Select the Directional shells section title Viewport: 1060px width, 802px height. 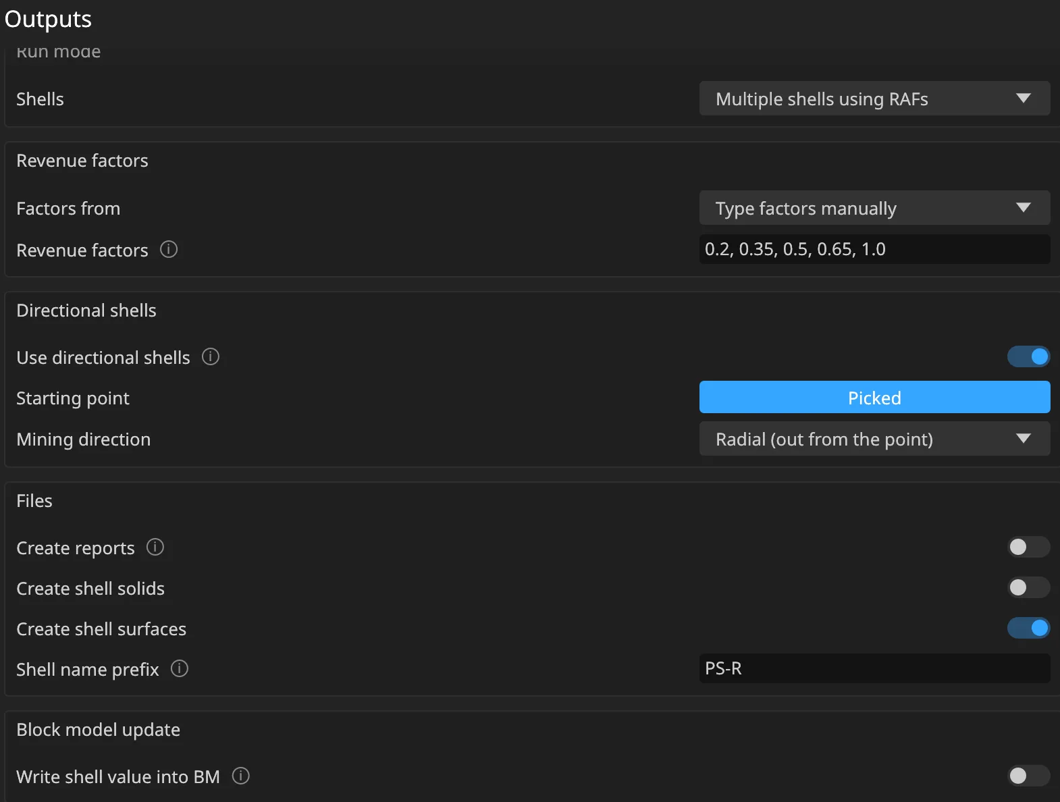(86, 311)
